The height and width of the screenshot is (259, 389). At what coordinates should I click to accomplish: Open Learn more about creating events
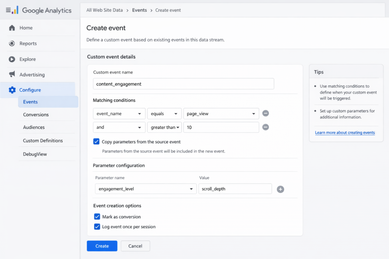345,132
